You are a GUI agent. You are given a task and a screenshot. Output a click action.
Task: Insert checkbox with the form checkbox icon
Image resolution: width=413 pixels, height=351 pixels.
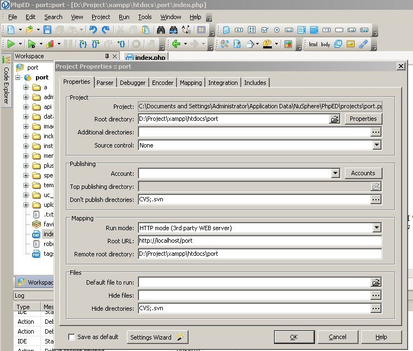[x=264, y=30]
